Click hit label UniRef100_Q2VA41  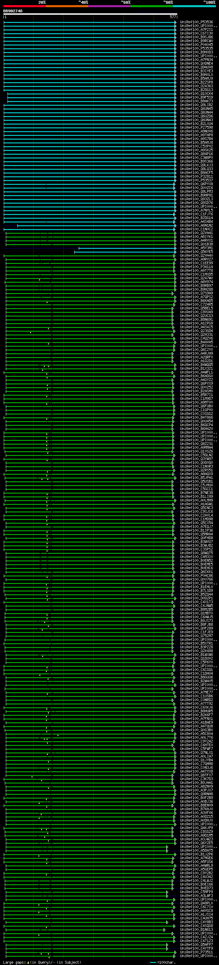tap(196, 233)
